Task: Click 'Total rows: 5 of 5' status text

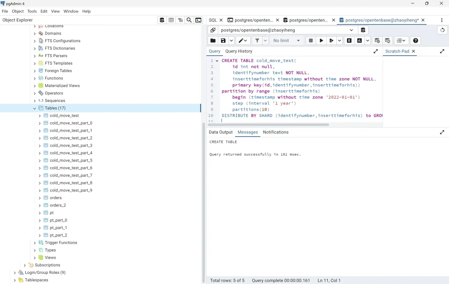Action: (x=228, y=281)
